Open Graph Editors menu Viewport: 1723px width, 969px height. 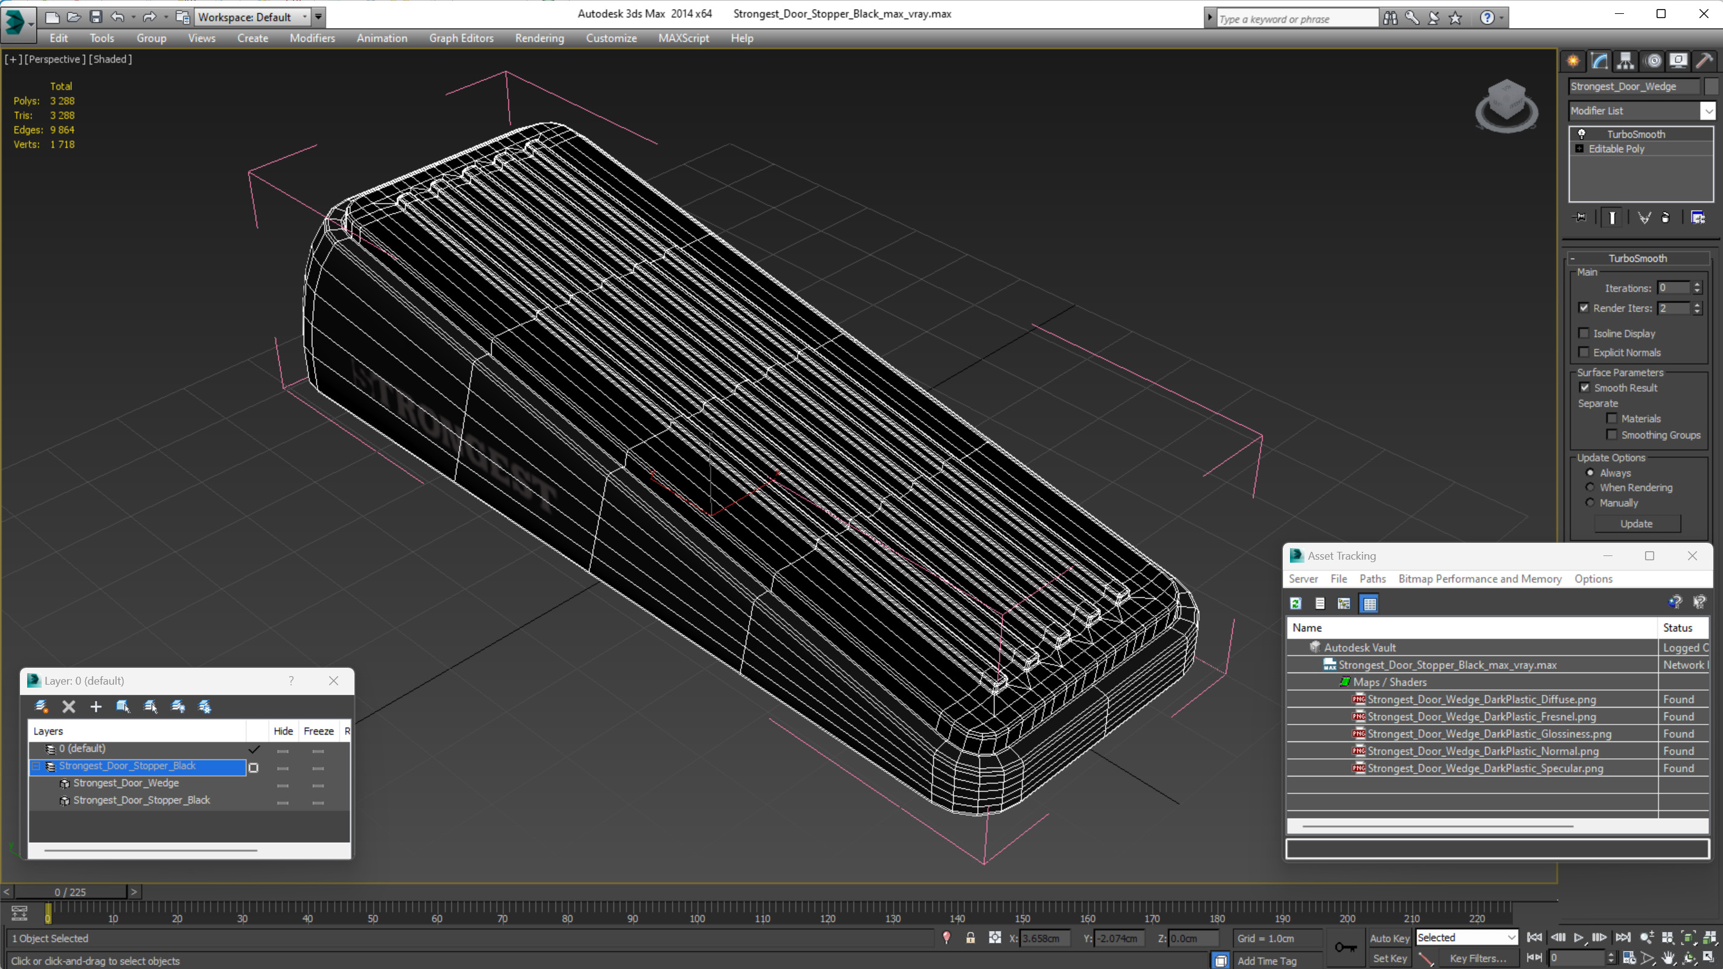[461, 38]
